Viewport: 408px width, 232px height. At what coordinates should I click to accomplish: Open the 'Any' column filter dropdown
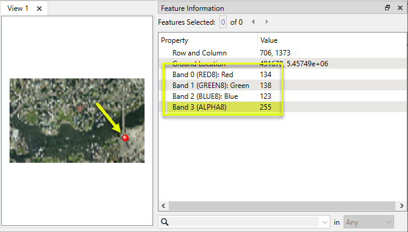(369, 222)
